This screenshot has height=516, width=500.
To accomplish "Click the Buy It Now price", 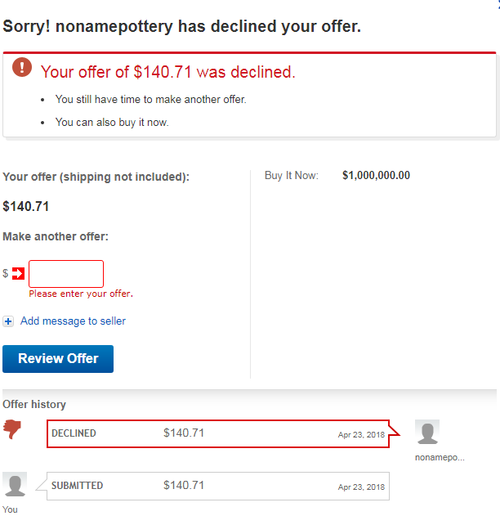I will pos(376,175).
